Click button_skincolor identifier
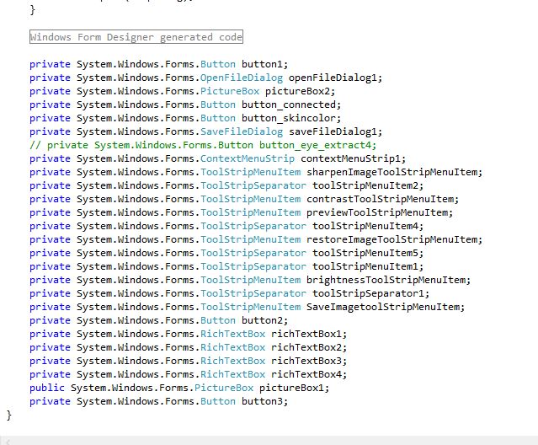Screen dimensions: 538x445 click(x=288, y=118)
